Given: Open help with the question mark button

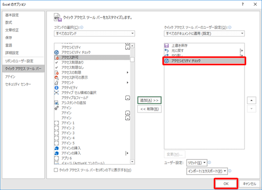Looking at the screenshot, I should click(243, 4).
